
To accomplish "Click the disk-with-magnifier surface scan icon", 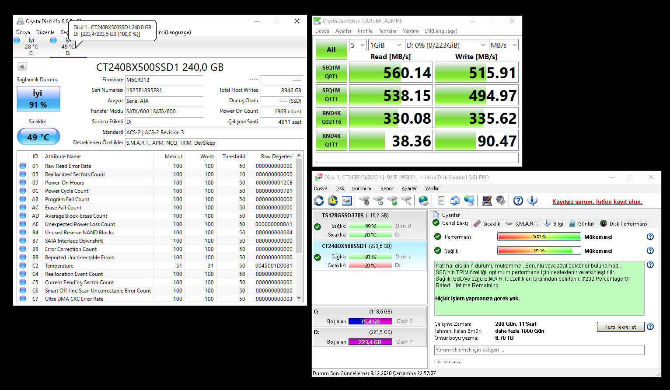I will (x=406, y=201).
